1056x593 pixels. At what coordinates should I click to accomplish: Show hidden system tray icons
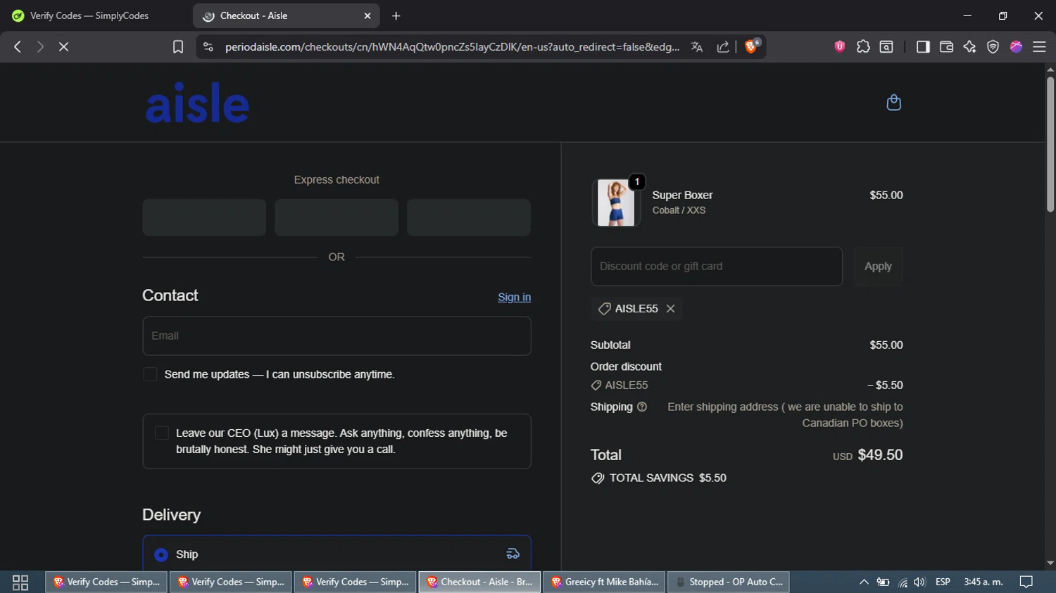(x=864, y=582)
